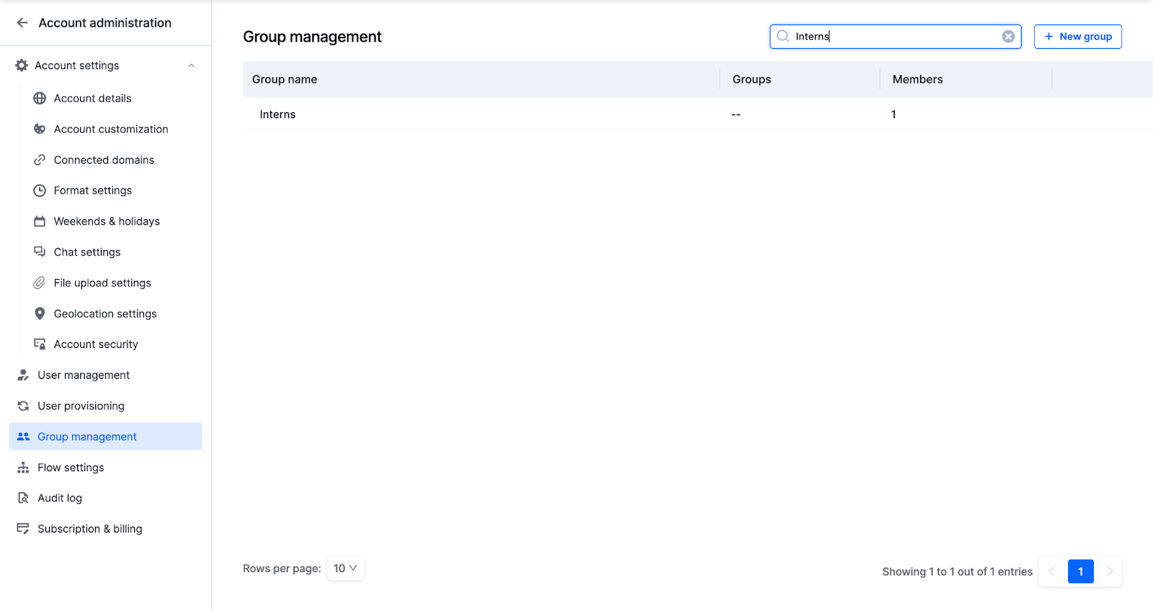
Task: Click the Showing 1 to 1 entries text
Action: [x=957, y=571]
